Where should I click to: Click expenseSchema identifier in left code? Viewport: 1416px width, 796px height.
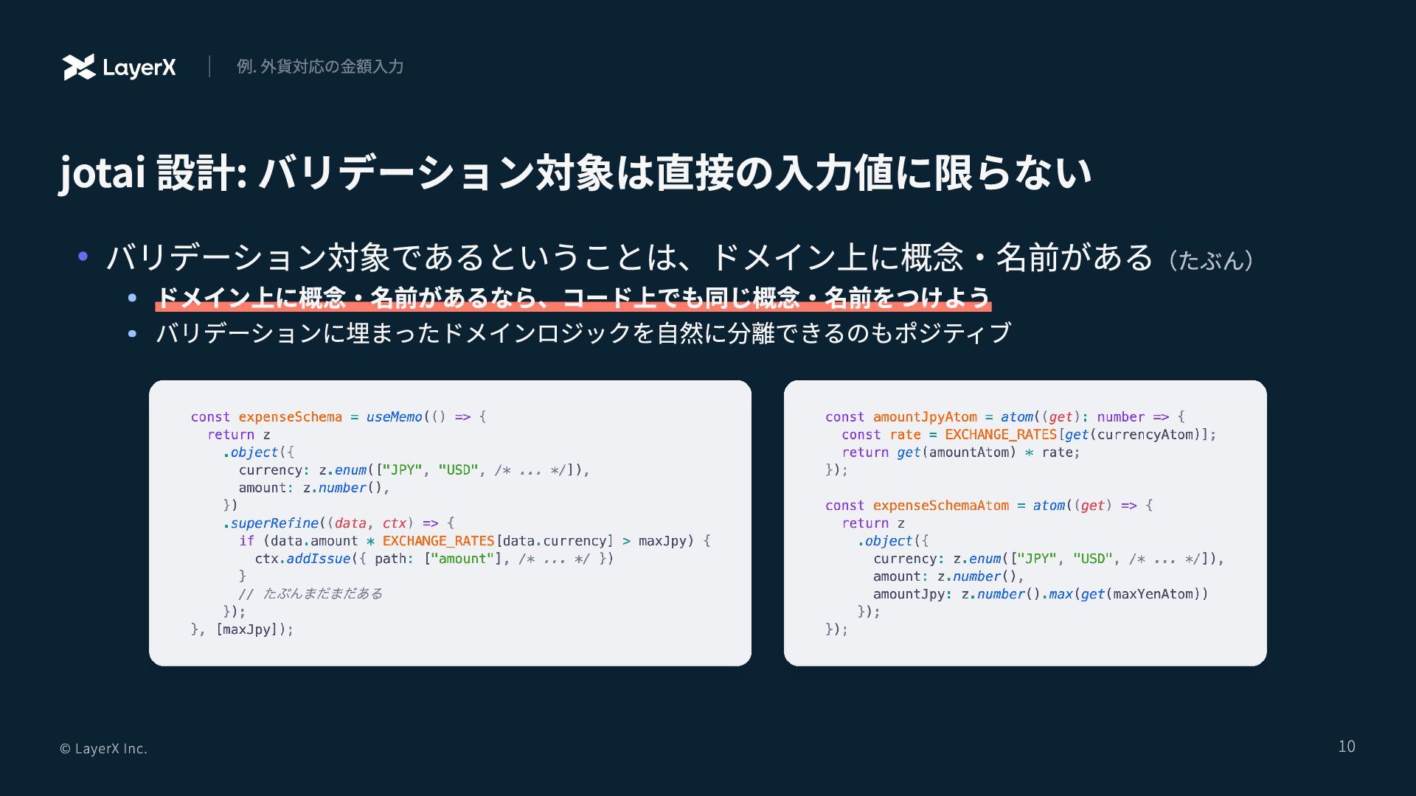(290, 417)
